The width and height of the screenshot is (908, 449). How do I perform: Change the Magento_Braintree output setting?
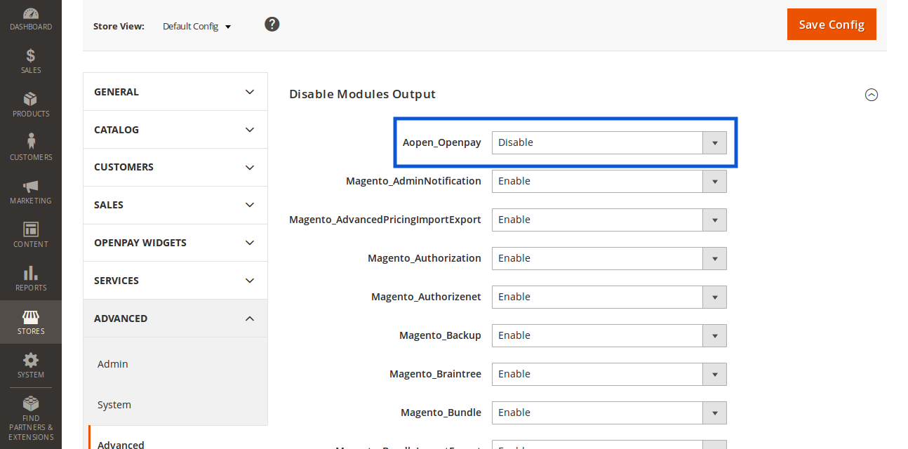coord(608,374)
